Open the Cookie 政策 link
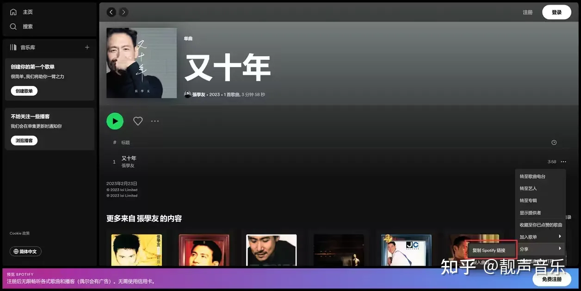The width and height of the screenshot is (581, 291). [x=19, y=233]
